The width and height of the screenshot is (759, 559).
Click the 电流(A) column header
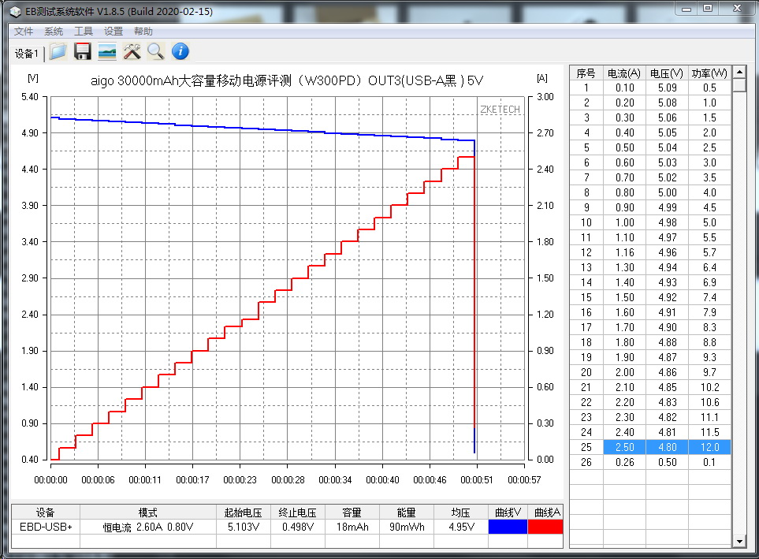[624, 73]
